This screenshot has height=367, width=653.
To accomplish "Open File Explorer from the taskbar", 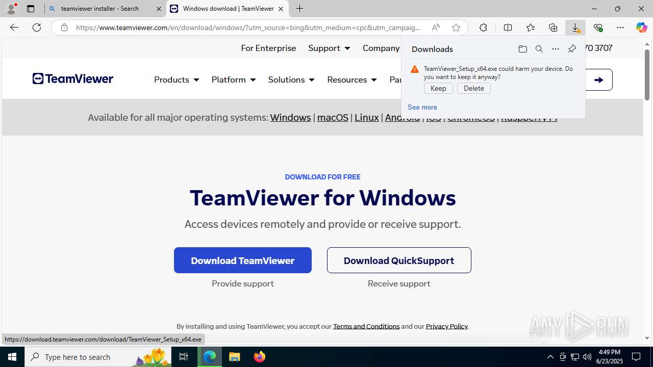I will [235, 357].
